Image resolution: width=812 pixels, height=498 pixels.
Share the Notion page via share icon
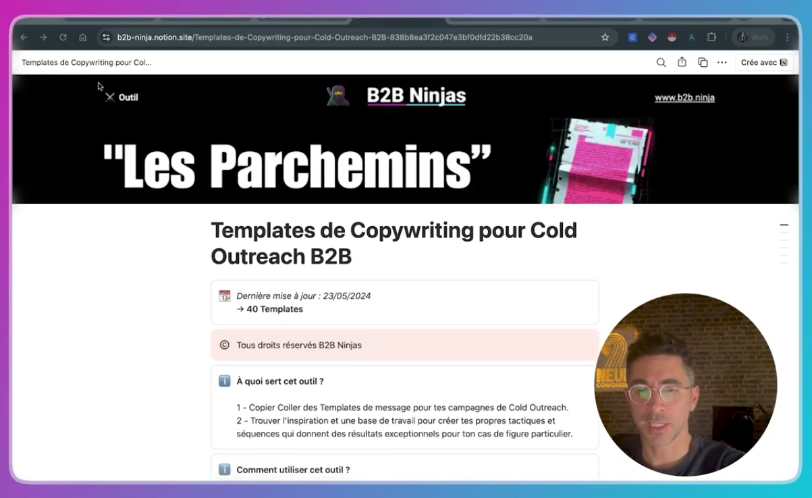682,62
